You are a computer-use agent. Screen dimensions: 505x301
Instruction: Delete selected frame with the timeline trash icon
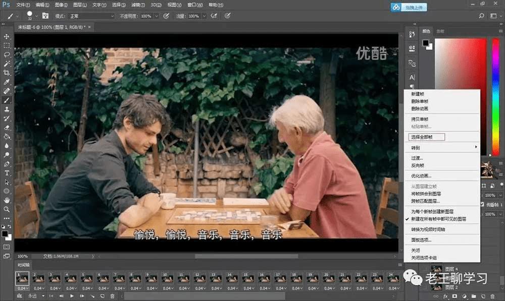(x=112, y=296)
